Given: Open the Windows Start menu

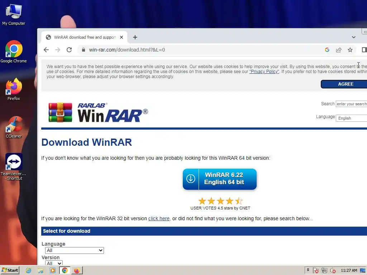Looking at the screenshot, I should click(x=10, y=270).
